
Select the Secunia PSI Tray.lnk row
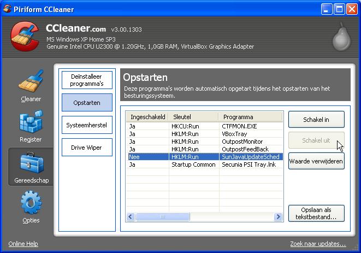tap(248, 164)
